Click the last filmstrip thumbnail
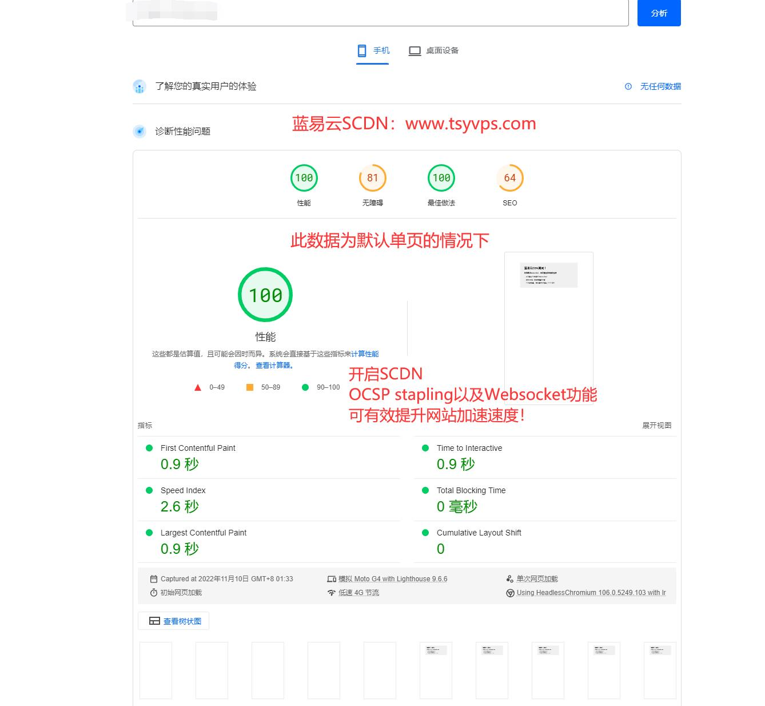This screenshot has width=765, height=706. click(x=660, y=670)
